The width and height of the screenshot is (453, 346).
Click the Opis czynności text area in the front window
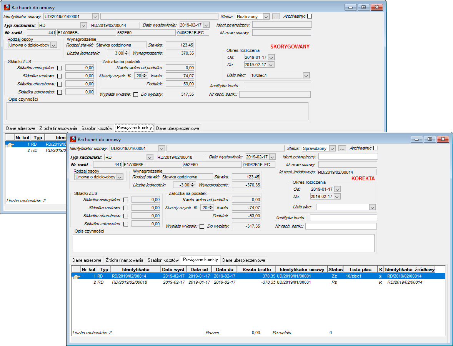(x=223, y=243)
